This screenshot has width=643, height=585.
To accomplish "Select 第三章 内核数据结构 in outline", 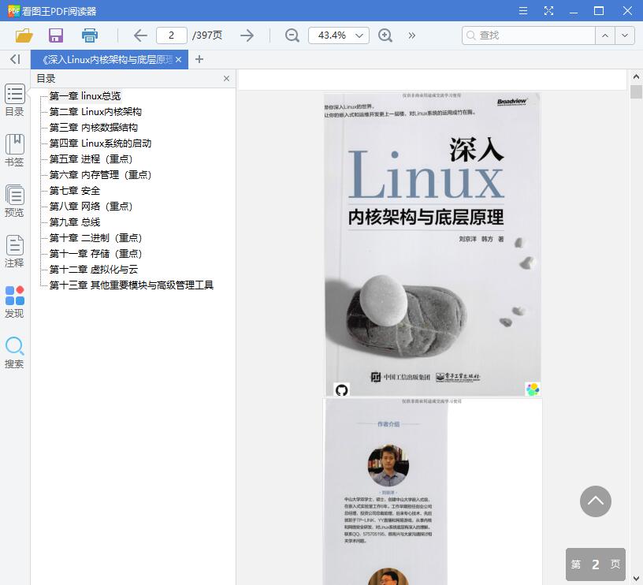I will tap(94, 128).
